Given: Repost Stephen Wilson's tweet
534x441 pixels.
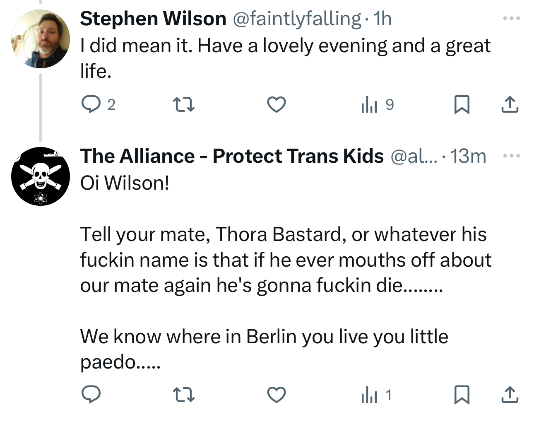Looking at the screenshot, I should (x=183, y=104).
